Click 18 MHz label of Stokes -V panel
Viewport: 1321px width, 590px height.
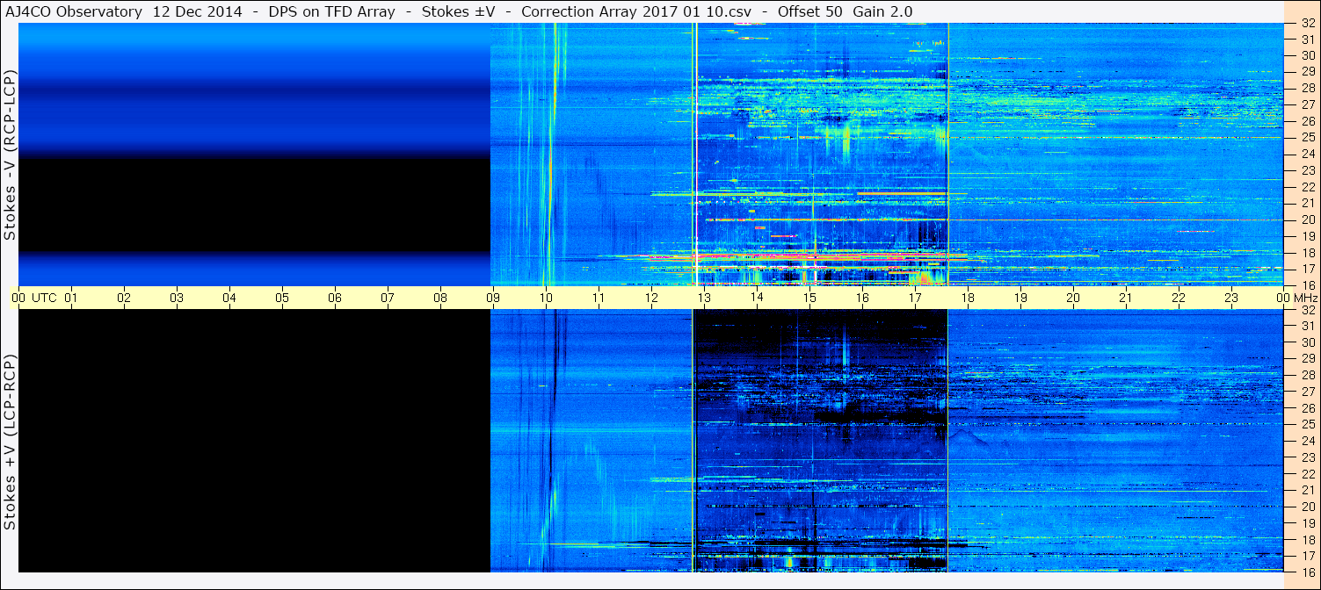point(1308,253)
